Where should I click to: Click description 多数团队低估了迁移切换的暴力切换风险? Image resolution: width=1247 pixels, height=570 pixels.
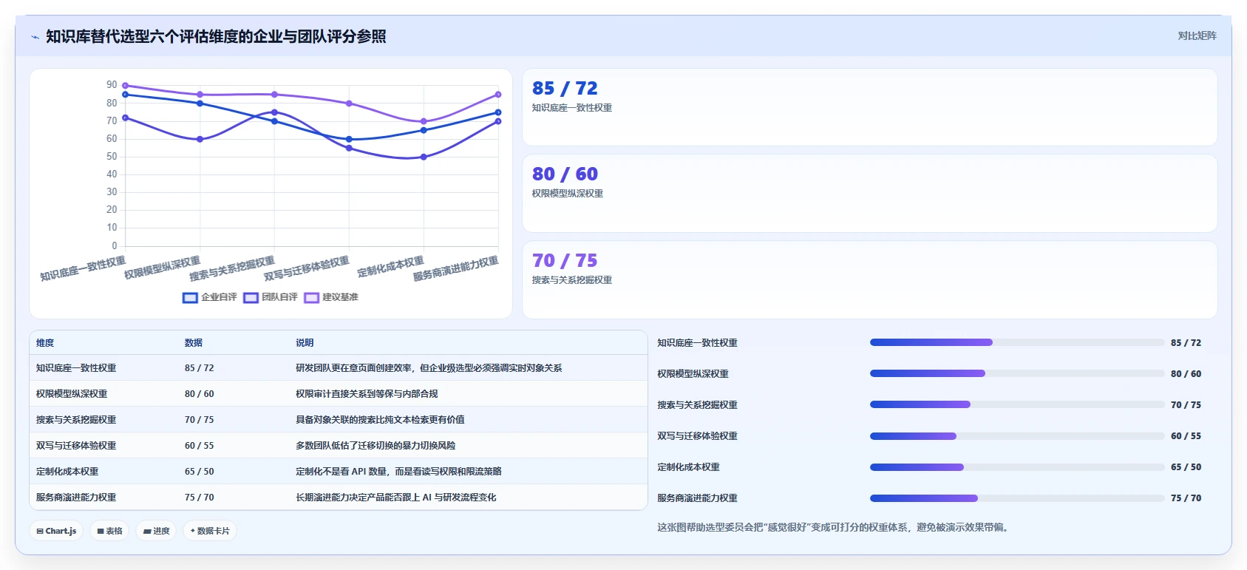(376, 445)
